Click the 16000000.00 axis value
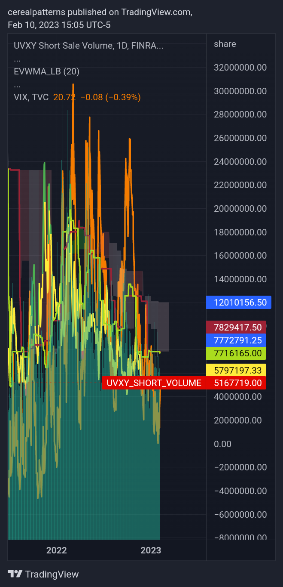Image resolution: width=283 pixels, height=587 pixels. [x=240, y=256]
